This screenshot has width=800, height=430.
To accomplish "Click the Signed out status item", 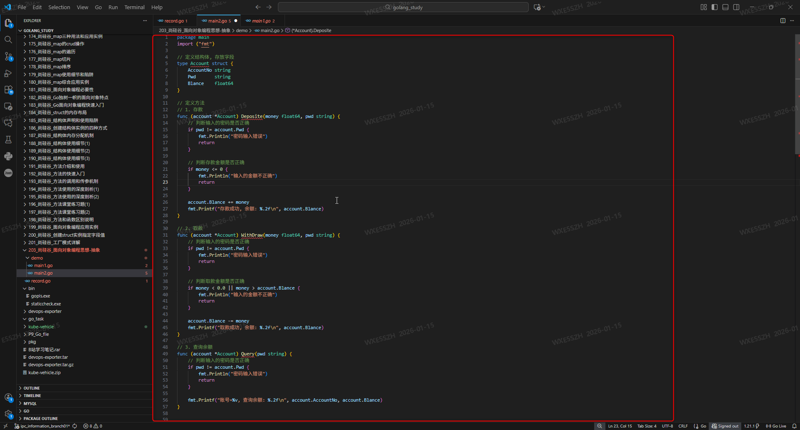I will click(725, 426).
